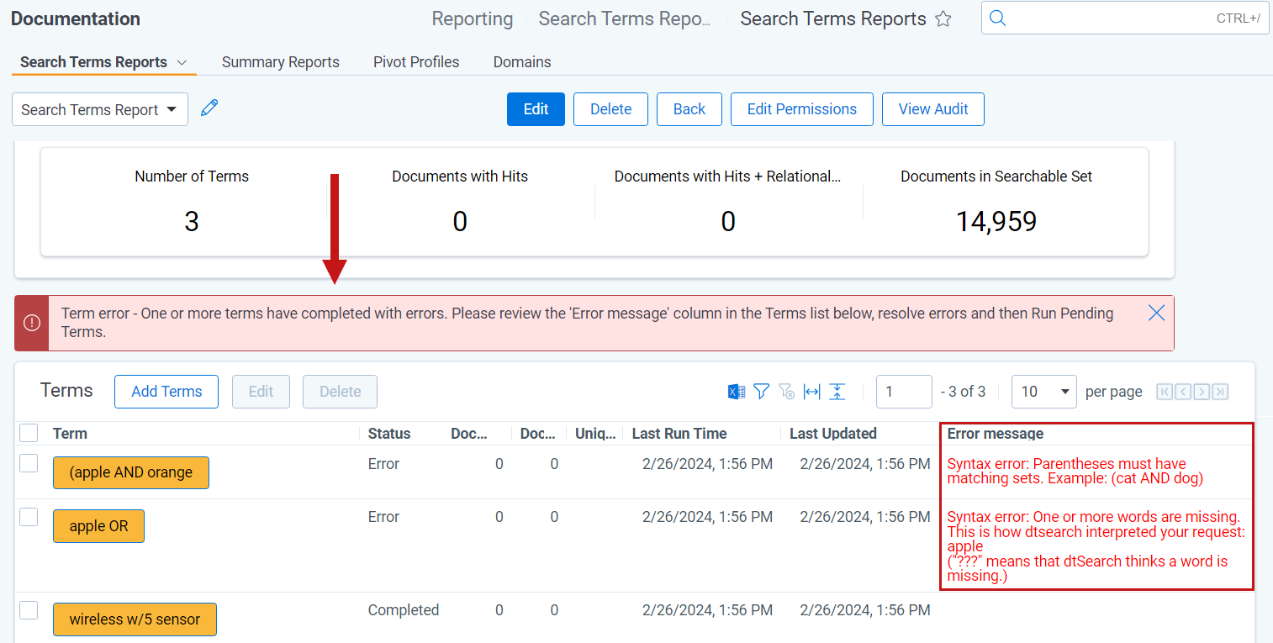The height and width of the screenshot is (643, 1273).
Task: Sort by Last Run Time column header
Action: (679, 434)
